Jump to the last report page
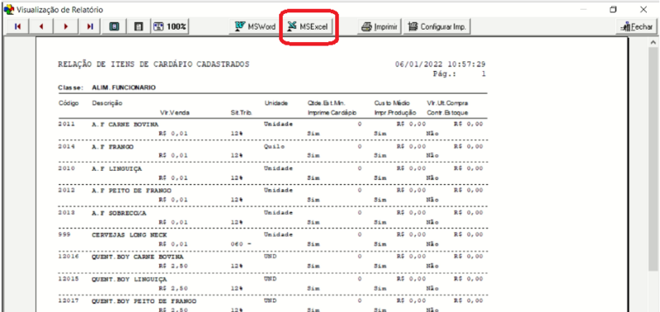 (90, 26)
